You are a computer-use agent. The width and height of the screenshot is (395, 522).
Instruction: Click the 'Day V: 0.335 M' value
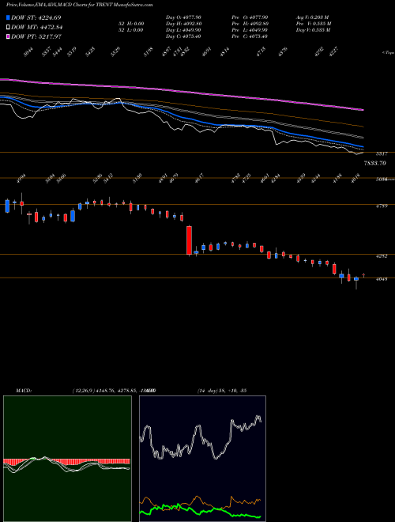click(x=313, y=30)
